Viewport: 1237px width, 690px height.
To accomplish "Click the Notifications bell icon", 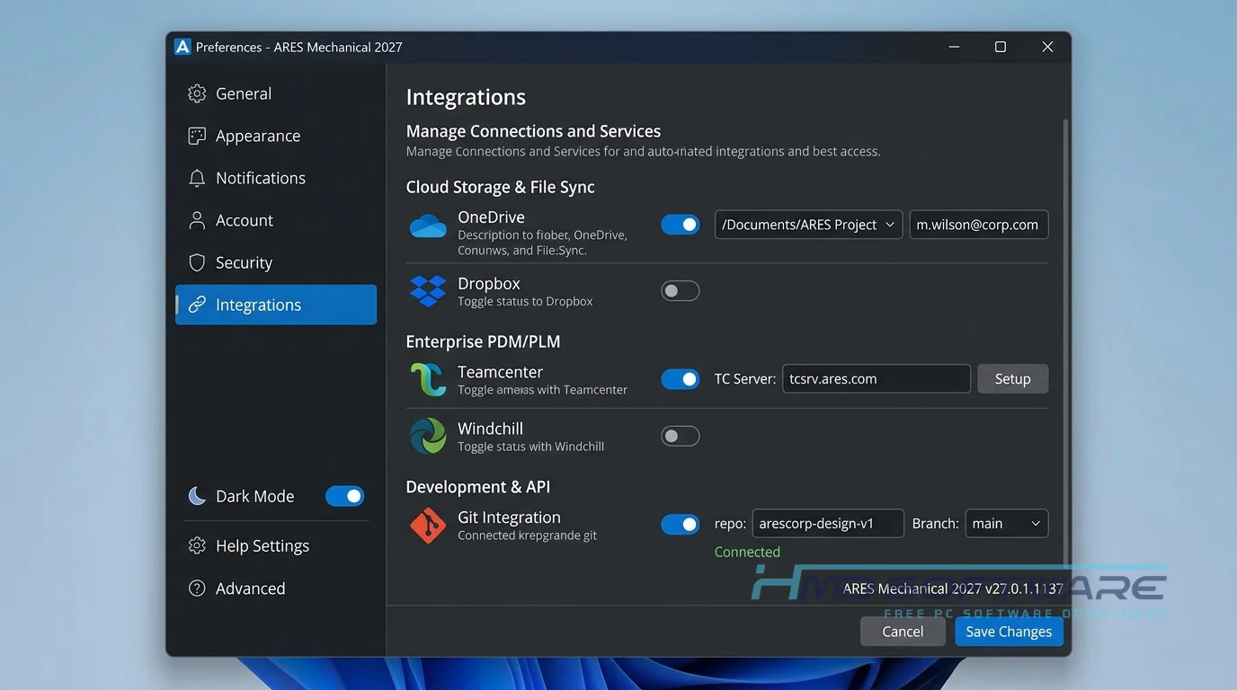I will (x=197, y=178).
